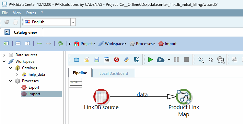Switch to the Pipeline tab

[x=80, y=73]
